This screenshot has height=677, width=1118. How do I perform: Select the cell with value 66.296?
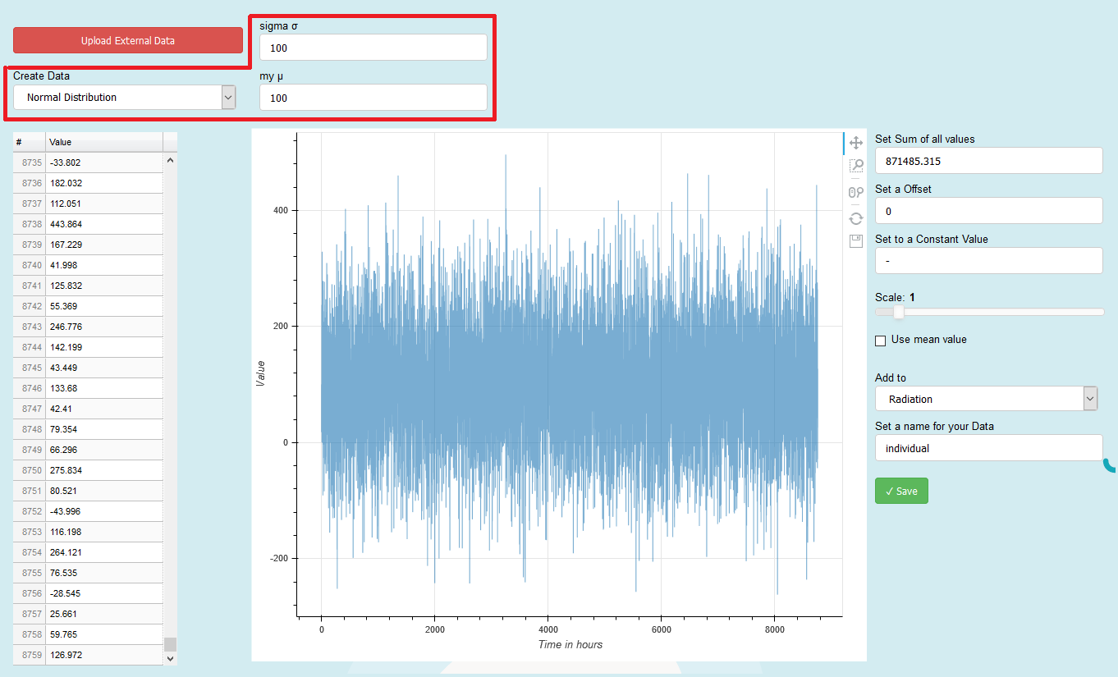point(104,450)
